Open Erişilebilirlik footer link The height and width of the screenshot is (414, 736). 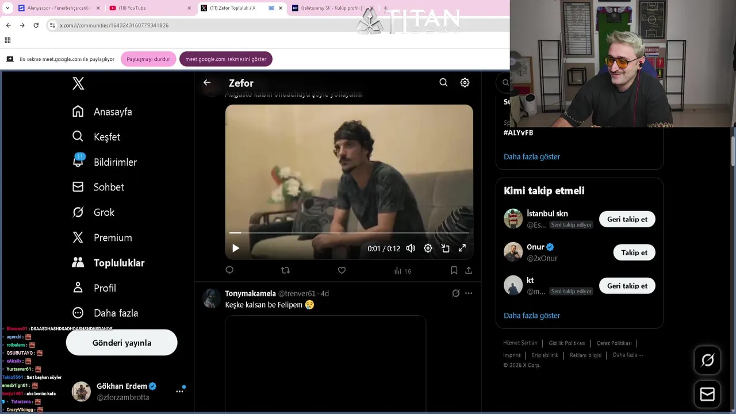(x=545, y=355)
